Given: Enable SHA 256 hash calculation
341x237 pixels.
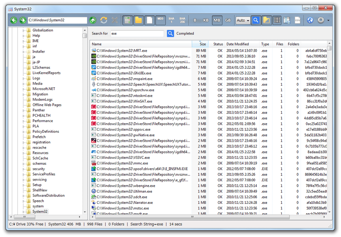Looking at the screenshot, I should click(182, 20).
